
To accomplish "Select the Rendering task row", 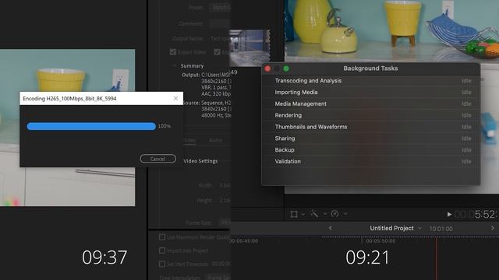I will pyautogui.click(x=371, y=115).
